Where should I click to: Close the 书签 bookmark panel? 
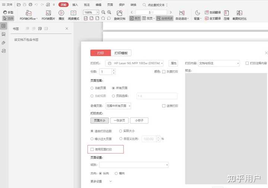click(67, 29)
